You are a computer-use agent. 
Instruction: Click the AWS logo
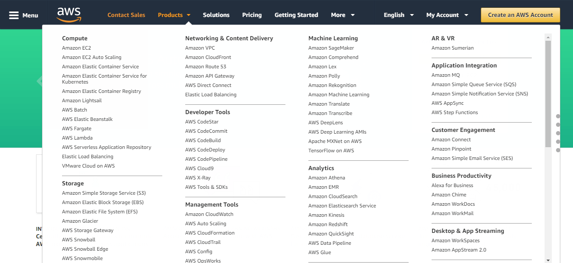69,14
